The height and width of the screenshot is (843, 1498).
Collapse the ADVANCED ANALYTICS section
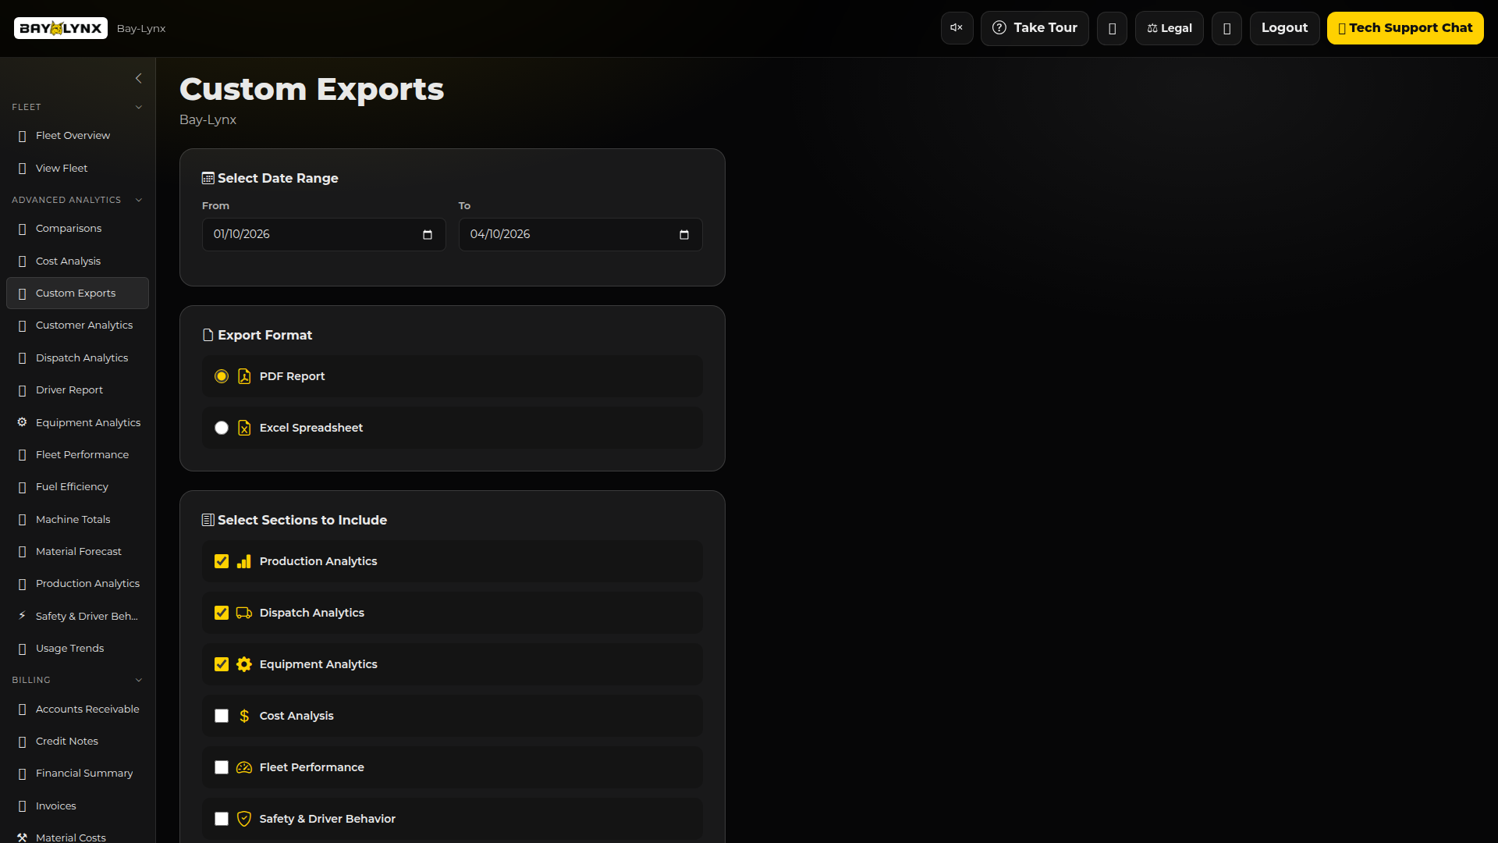click(139, 200)
